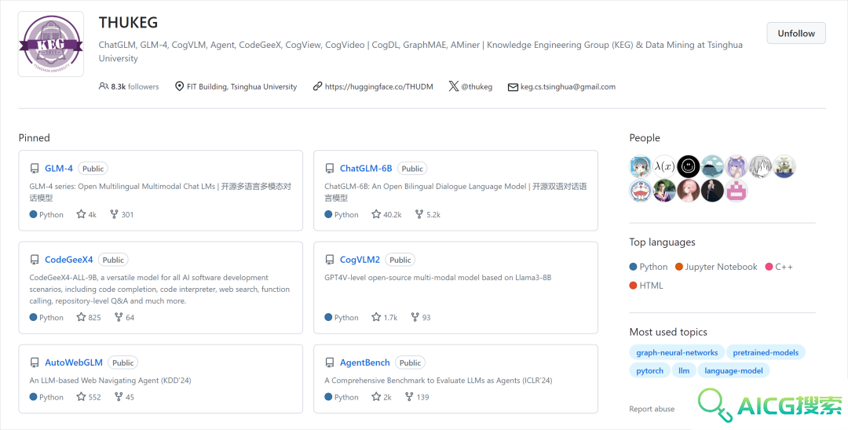Click the repository icon on AgentBench card
Screen dimensions: 848x430
click(x=329, y=363)
